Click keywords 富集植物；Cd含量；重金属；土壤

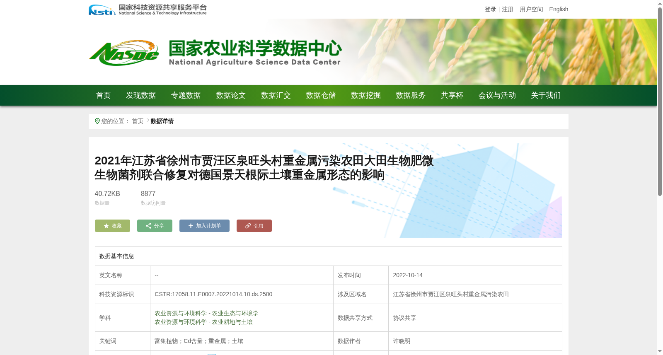pos(199,341)
